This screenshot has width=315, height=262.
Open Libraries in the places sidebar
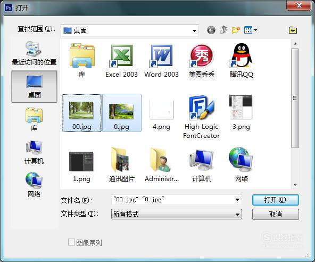(x=34, y=119)
